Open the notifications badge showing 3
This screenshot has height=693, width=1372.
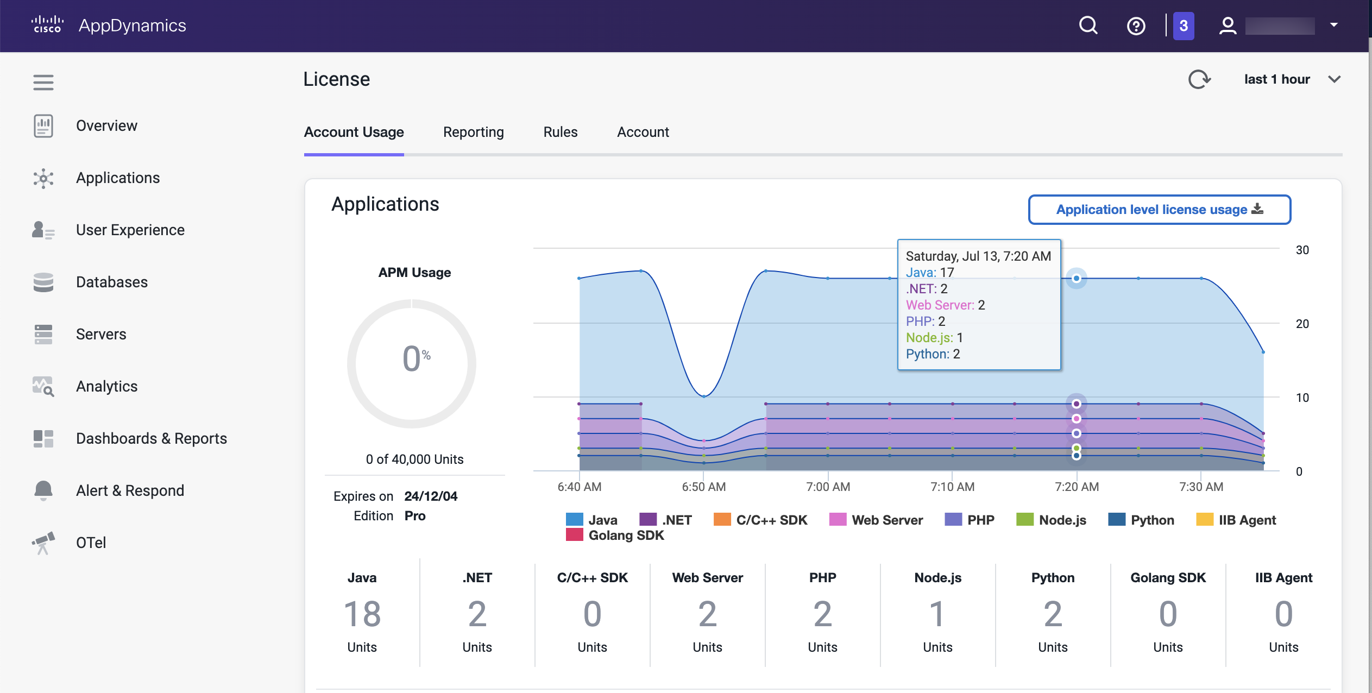tap(1184, 26)
